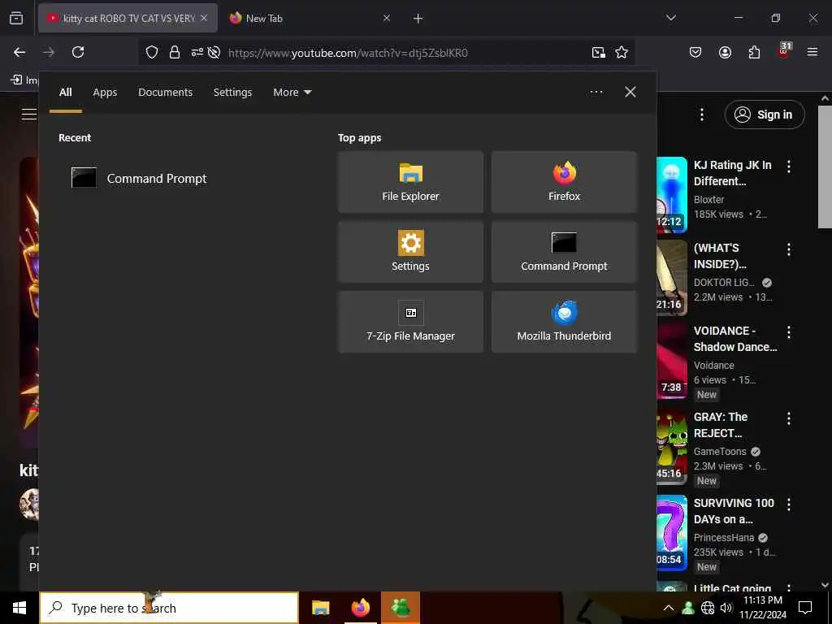Select the All search tab
The height and width of the screenshot is (624, 832).
pos(65,93)
